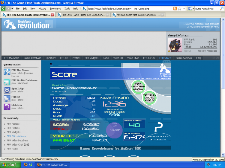Click database link under FFR Simfile Database
The width and height of the screenshot is (225, 168).
(x=23, y=83)
